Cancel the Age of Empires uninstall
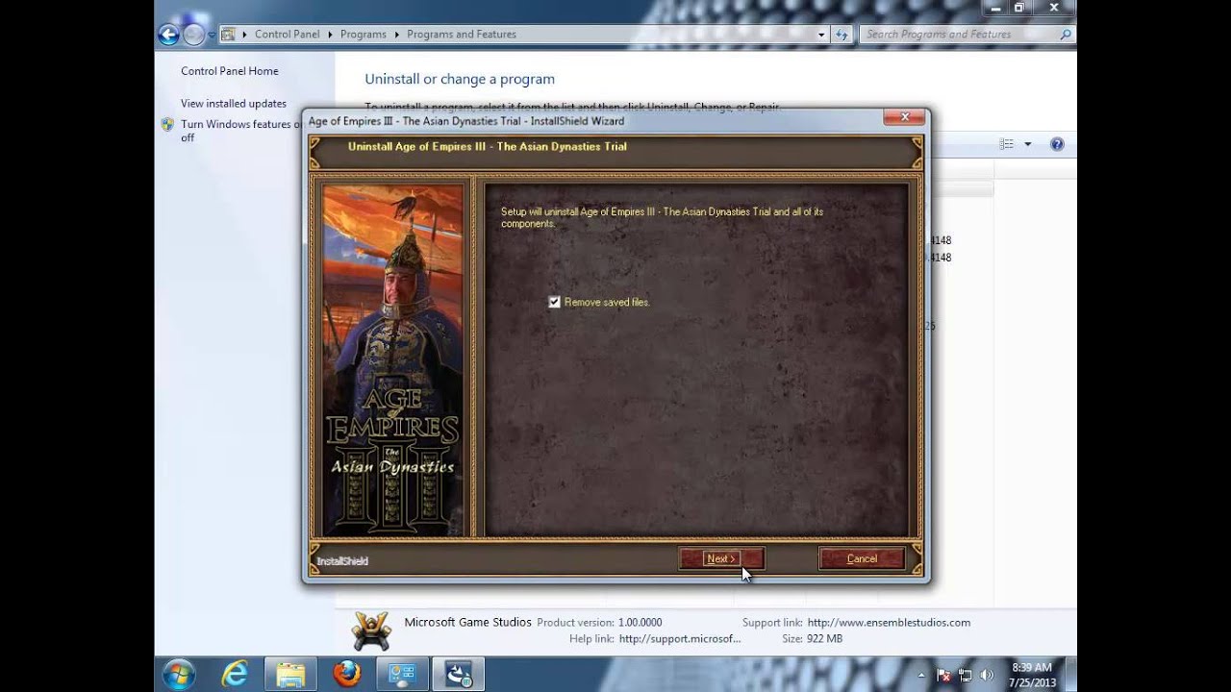The image size is (1231, 692). 862,558
